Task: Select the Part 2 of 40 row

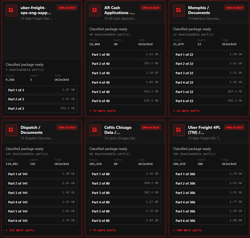Action: (x=125, y=64)
